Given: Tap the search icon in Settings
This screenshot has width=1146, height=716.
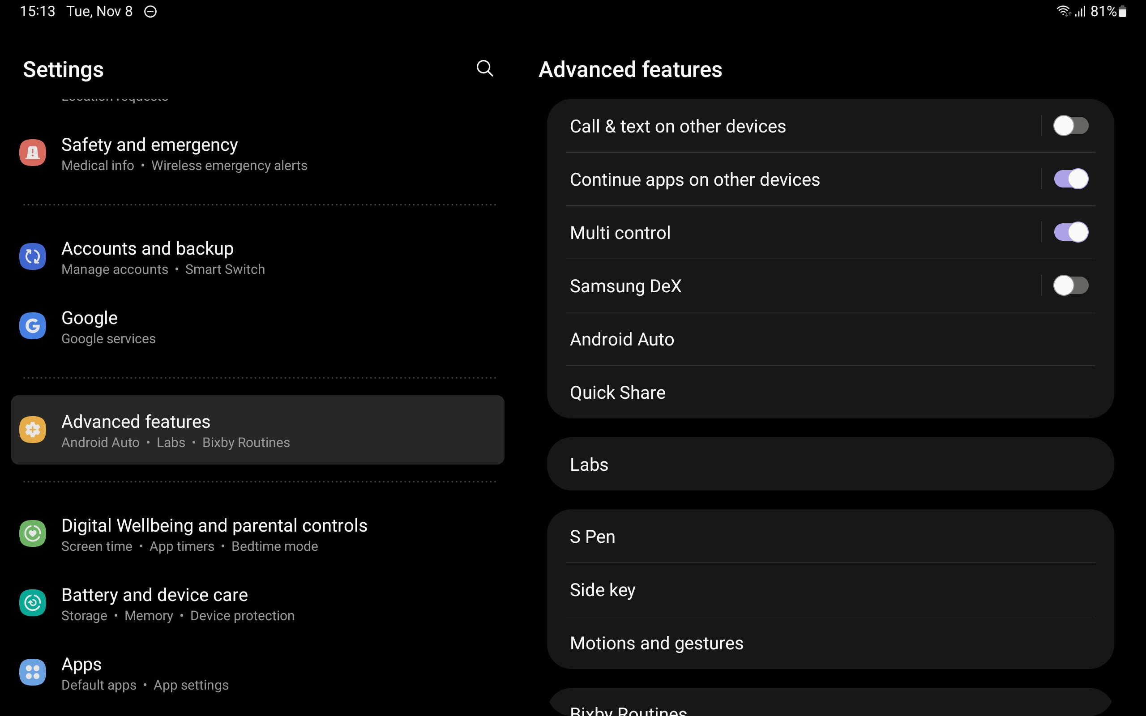Looking at the screenshot, I should click(484, 68).
